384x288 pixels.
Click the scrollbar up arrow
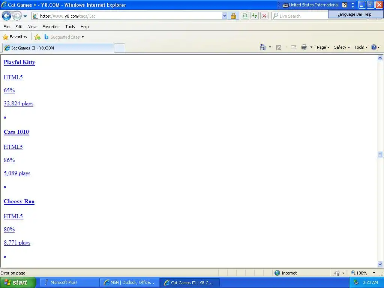[380, 58]
